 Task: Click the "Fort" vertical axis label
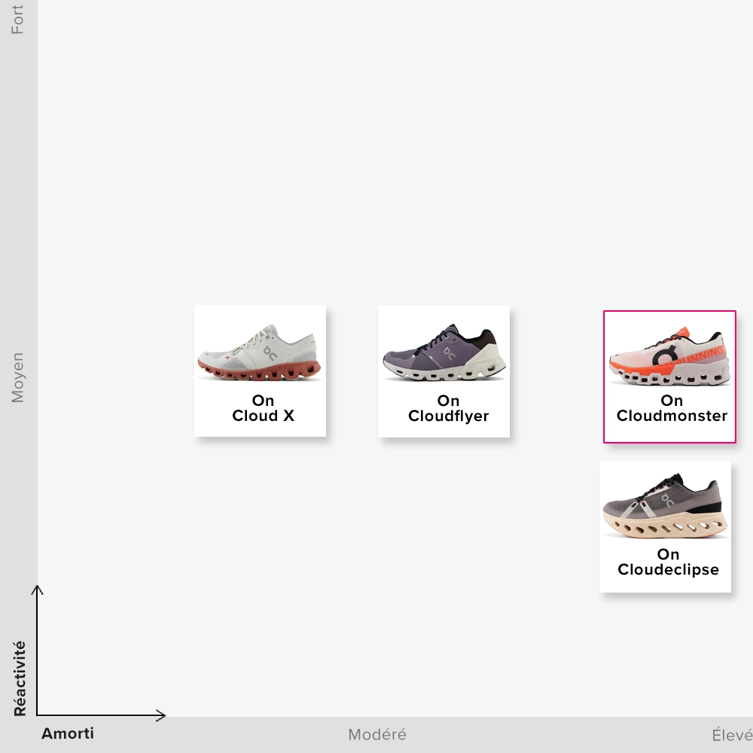(x=17, y=19)
